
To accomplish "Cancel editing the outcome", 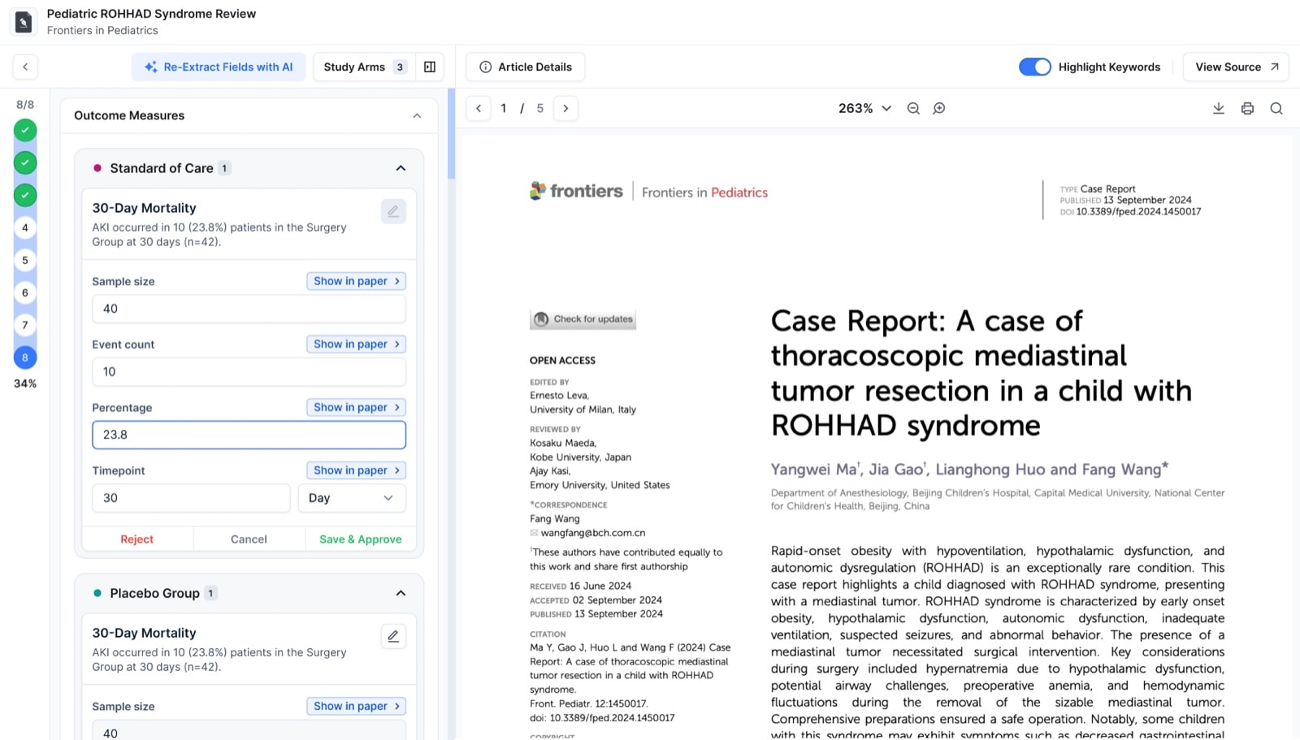I will coord(249,539).
